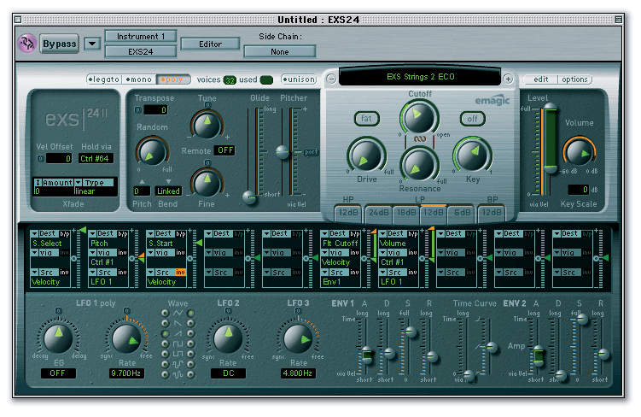Toggle b/p bypass on Pitch modulation slot
The image size is (641, 417).
123,233
